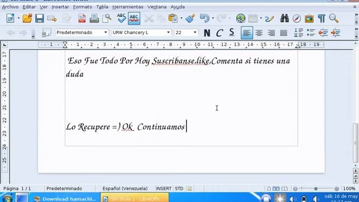The width and height of the screenshot is (359, 202).
Task: Open the Herramientas menu
Action: pos(128,7)
